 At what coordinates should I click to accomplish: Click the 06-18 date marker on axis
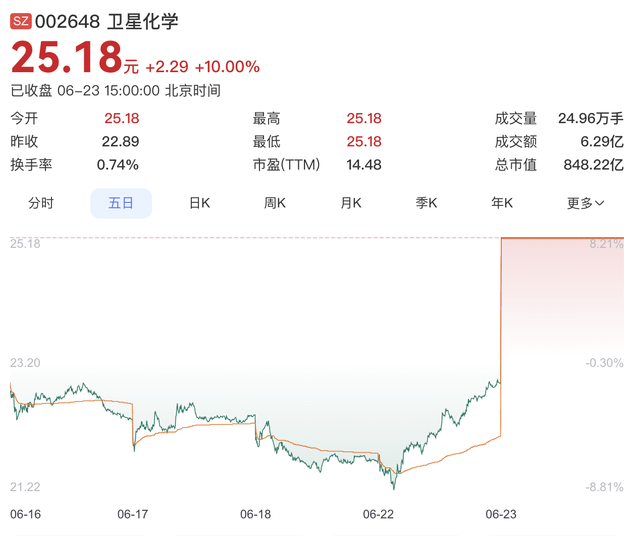pos(255,514)
